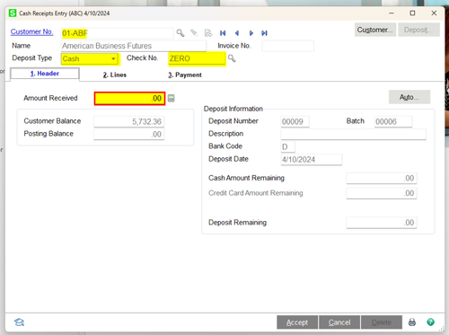Switch to the 3. Payment tab
The height and width of the screenshot is (335, 449).
[185, 75]
